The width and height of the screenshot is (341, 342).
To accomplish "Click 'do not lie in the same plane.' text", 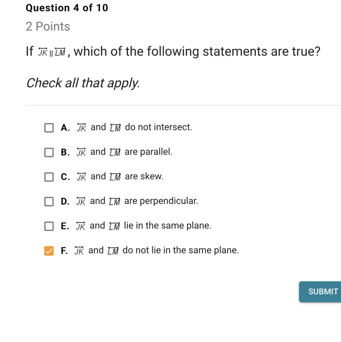I will [181, 250].
